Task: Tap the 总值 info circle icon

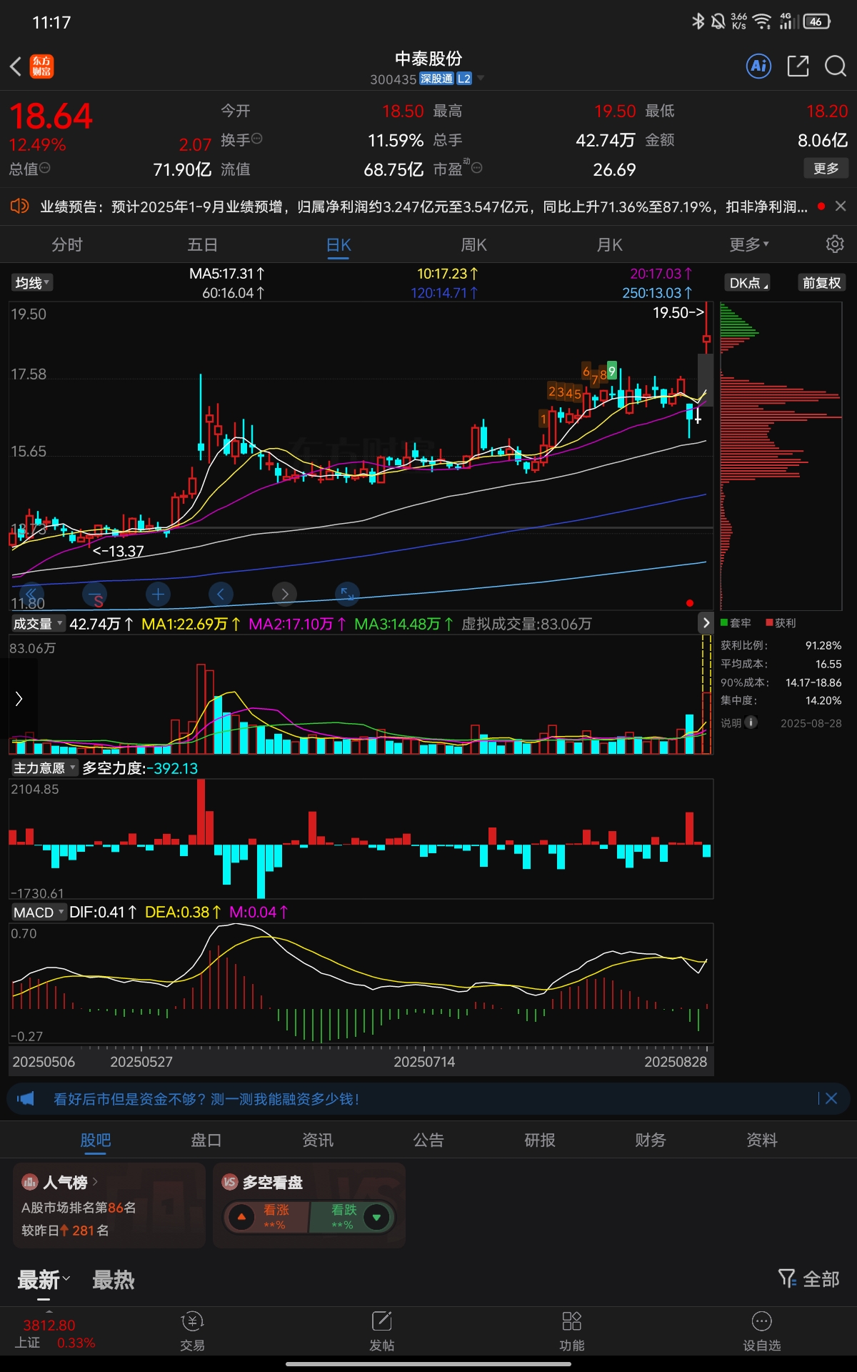Action: point(44,168)
